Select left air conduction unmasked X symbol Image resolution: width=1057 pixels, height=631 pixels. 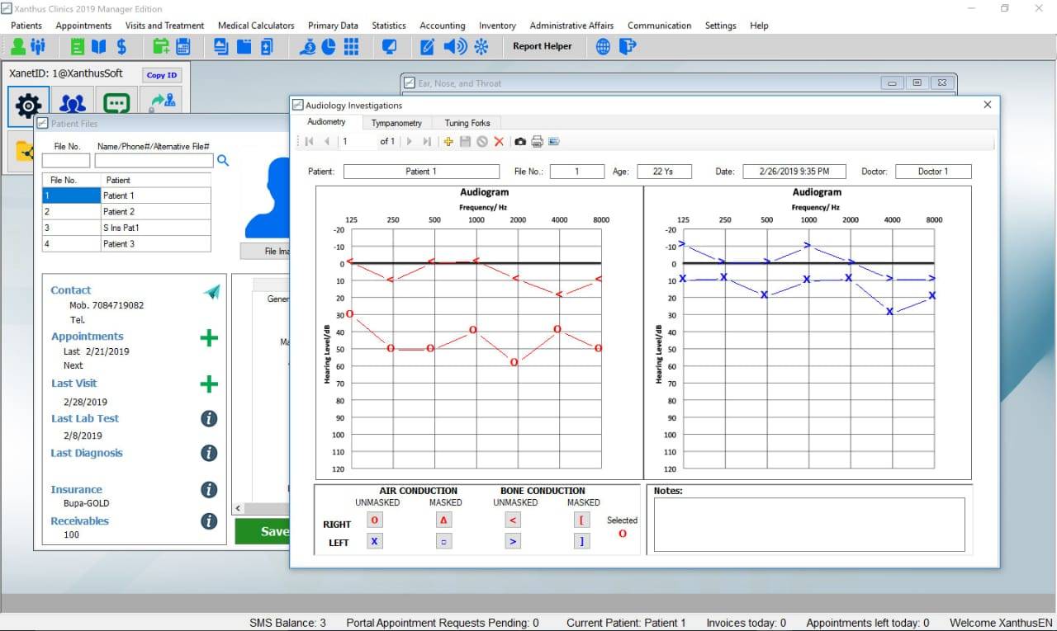pos(374,541)
